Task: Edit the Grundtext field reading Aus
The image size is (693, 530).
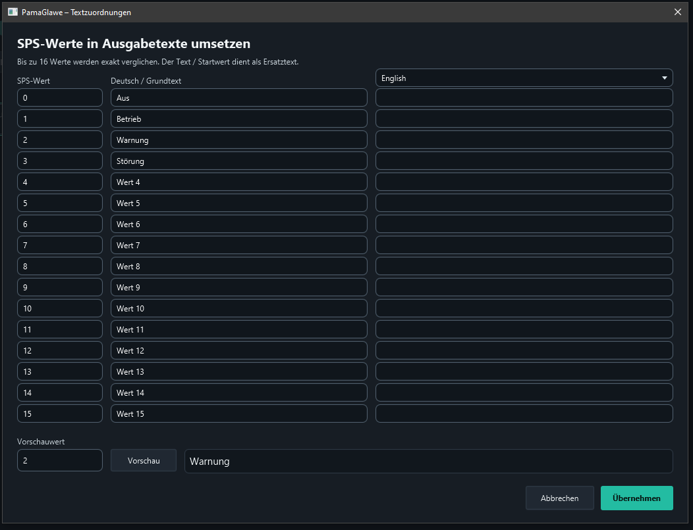Action: point(238,97)
